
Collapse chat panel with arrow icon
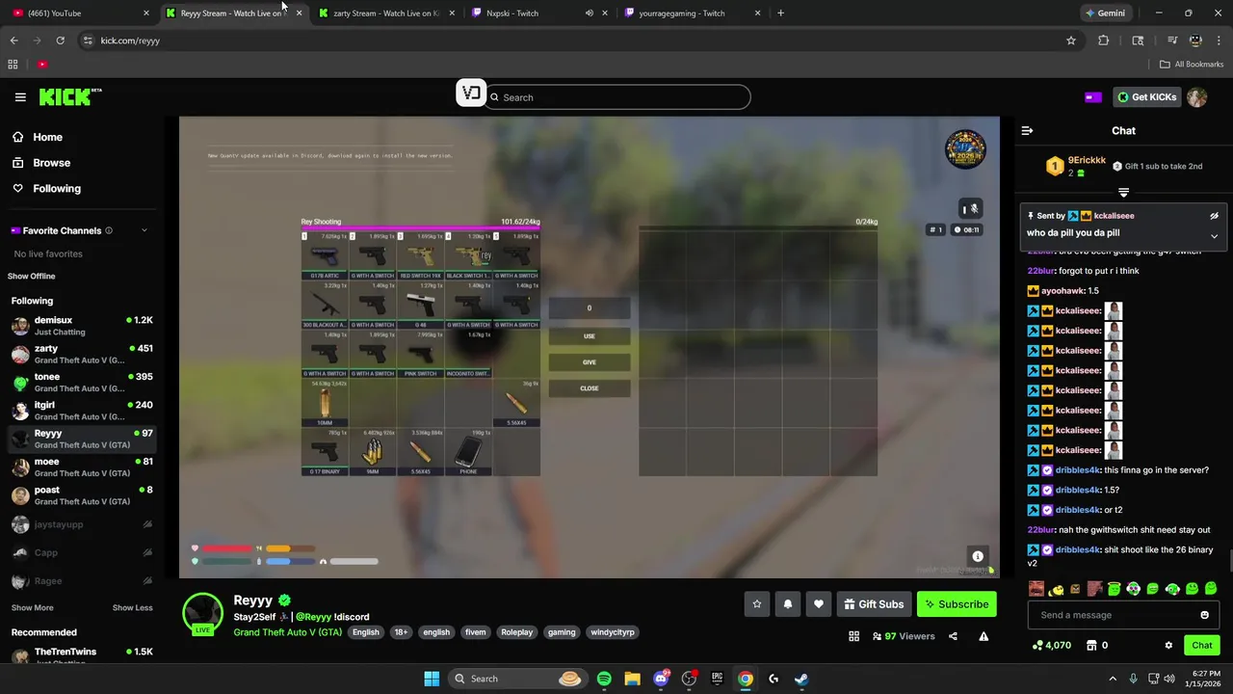point(1027,130)
